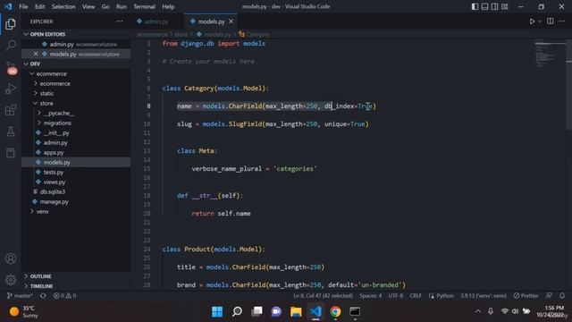The image size is (572, 322).
Task: Expand the Timeline section
Action: 76,286
